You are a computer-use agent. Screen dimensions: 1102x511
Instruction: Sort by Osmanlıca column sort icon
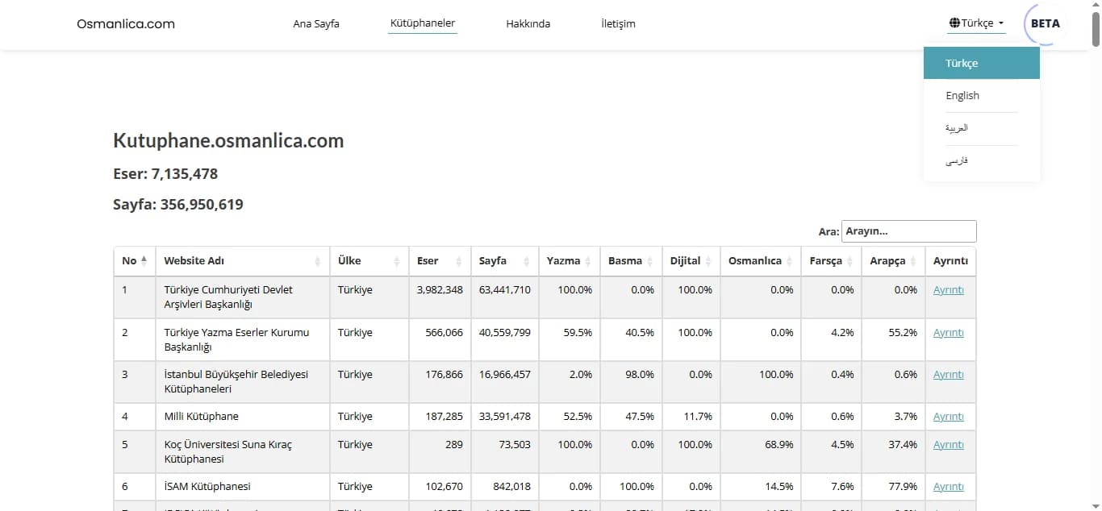coord(790,261)
